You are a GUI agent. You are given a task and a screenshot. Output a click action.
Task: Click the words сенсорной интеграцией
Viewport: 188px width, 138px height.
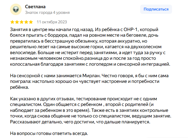tap(143, 64)
